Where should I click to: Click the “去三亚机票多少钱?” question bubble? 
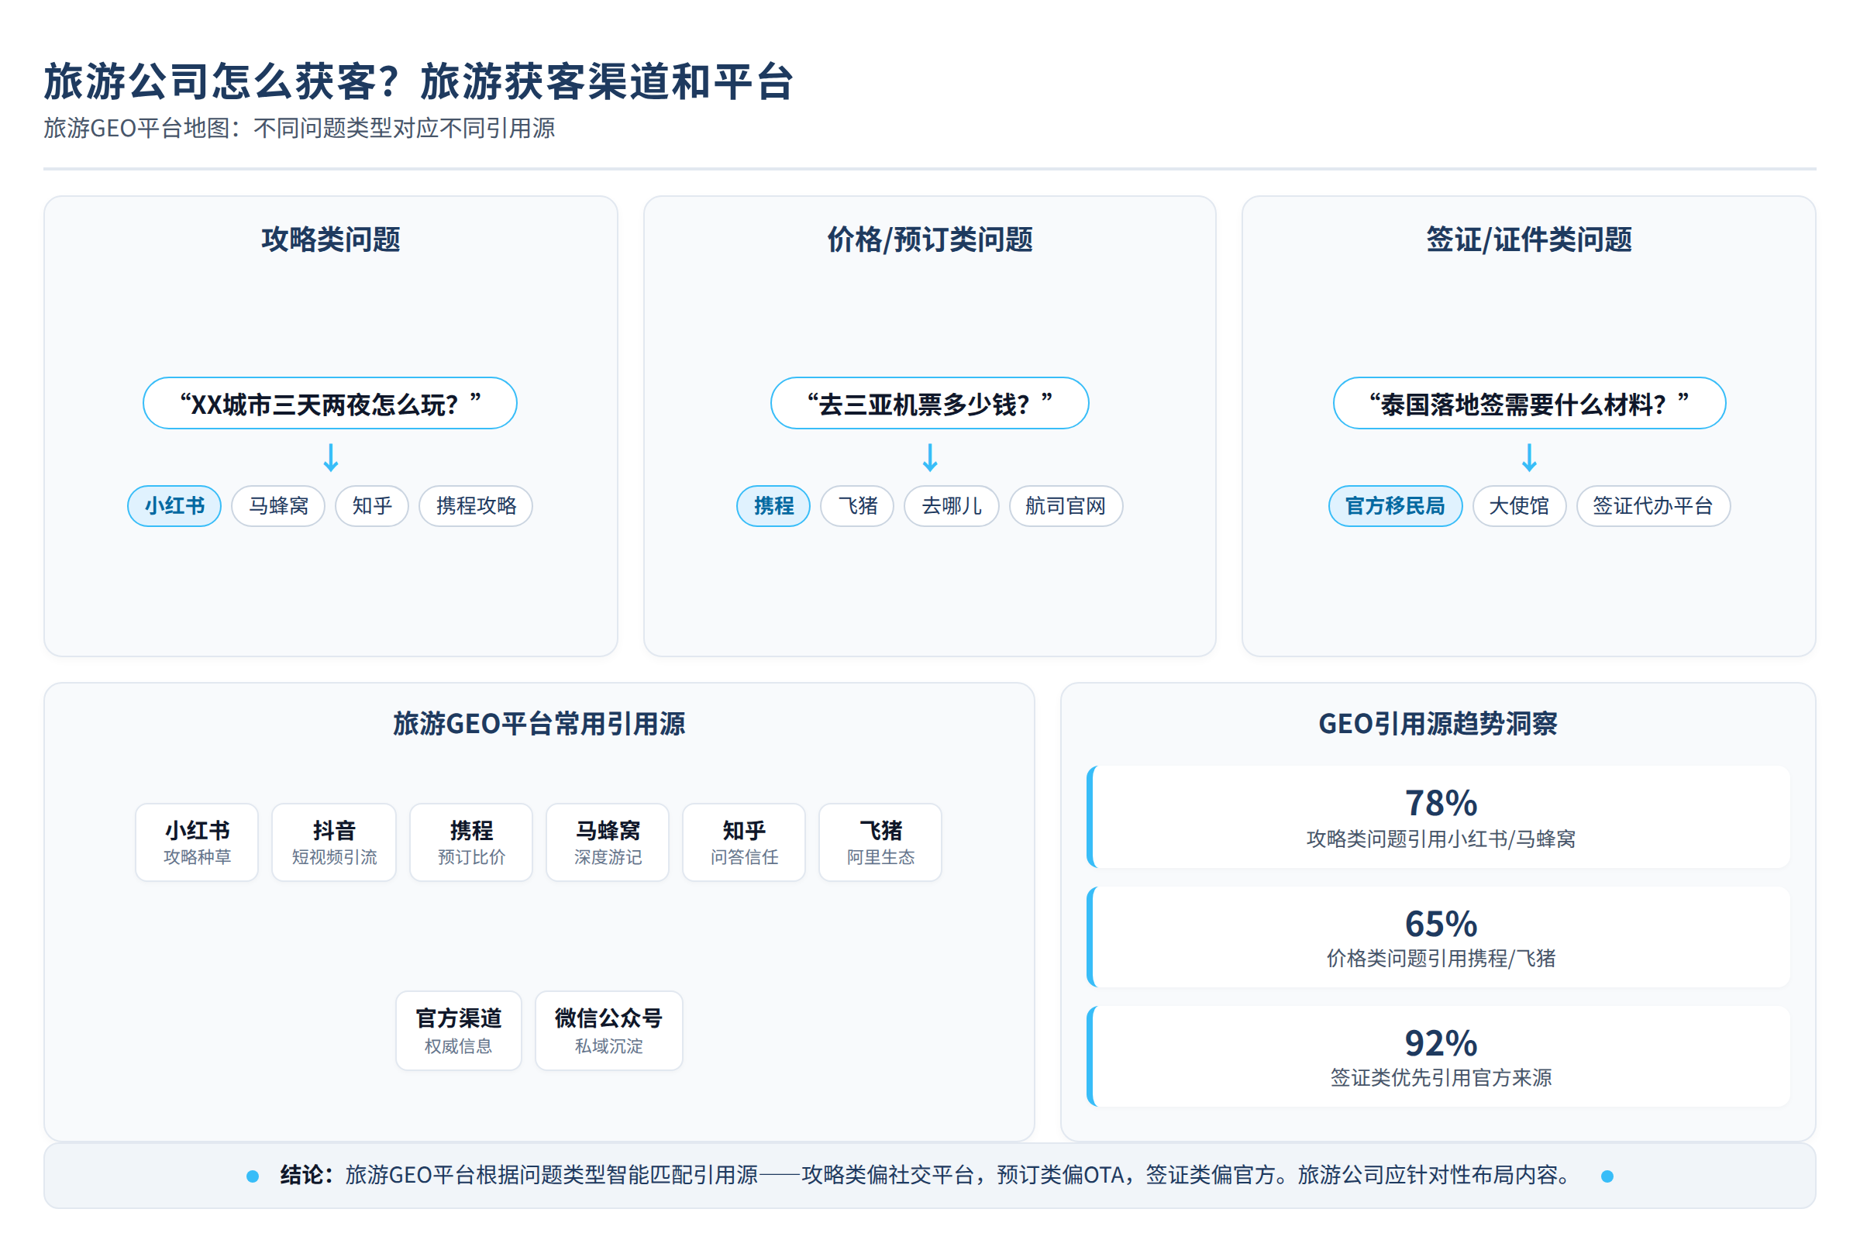930,403
